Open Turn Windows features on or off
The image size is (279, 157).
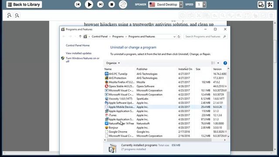[x=82, y=60]
